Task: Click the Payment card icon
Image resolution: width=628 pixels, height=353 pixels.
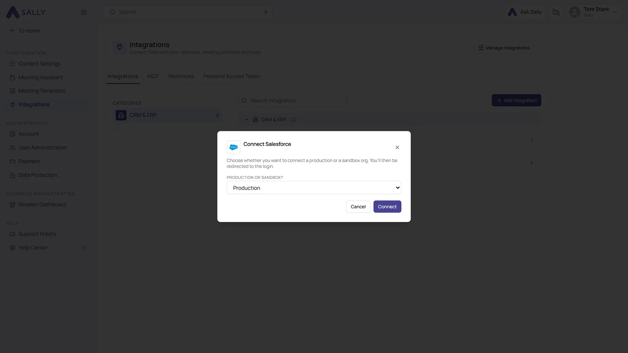Action: 13,161
